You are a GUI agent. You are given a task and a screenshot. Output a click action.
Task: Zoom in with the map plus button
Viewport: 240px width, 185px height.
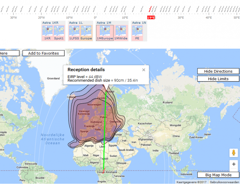(233, 164)
